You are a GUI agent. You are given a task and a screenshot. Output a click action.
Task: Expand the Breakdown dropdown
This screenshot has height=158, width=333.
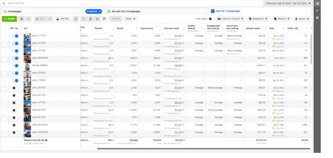(x=258, y=19)
